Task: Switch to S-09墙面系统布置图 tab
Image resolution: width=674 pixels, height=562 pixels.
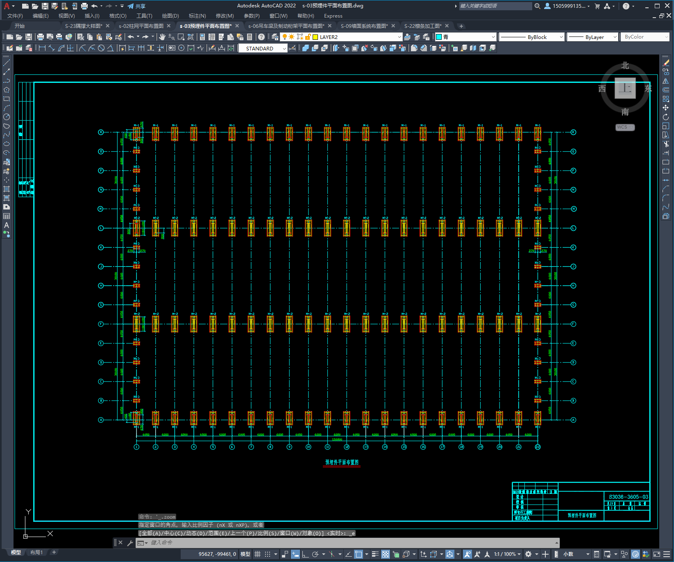Action: [364, 26]
